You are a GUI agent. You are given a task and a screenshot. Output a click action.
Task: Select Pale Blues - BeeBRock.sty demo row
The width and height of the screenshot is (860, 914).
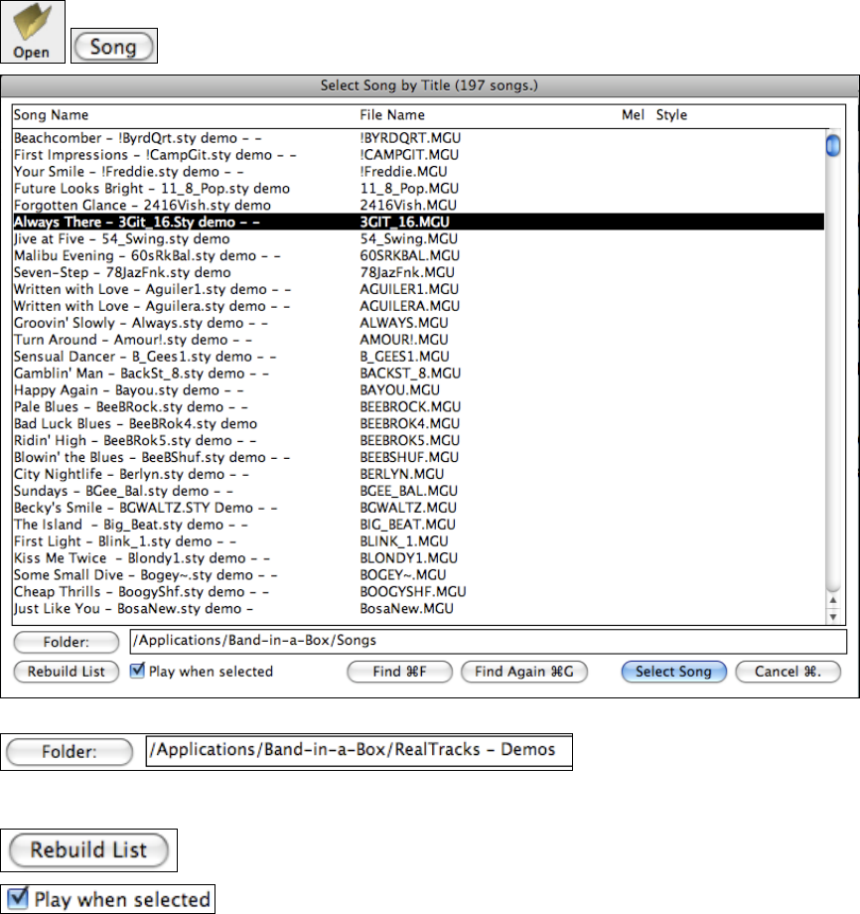click(x=418, y=407)
